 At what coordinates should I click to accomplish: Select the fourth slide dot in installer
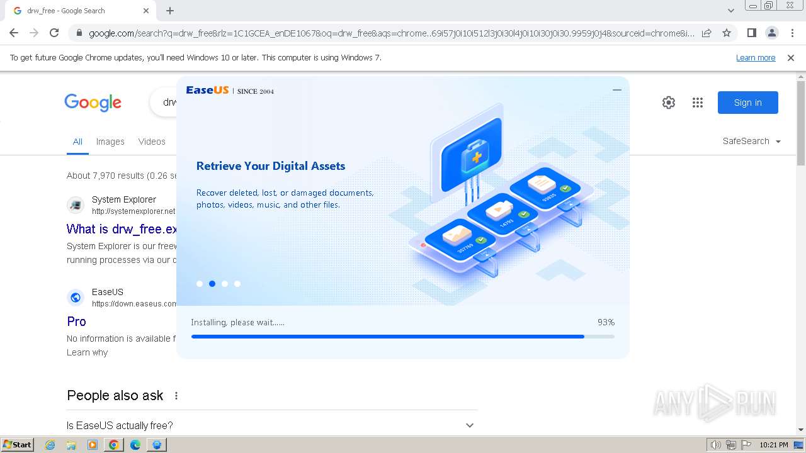point(237,284)
